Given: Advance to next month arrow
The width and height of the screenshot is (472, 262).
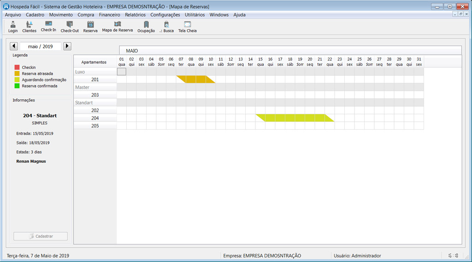Looking at the screenshot, I should (x=67, y=46).
